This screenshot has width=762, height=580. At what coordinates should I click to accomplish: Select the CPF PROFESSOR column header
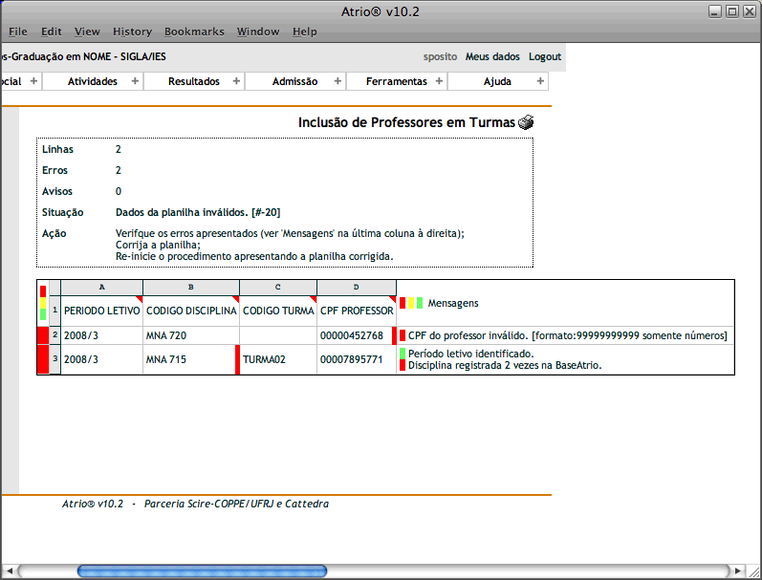pos(356,311)
